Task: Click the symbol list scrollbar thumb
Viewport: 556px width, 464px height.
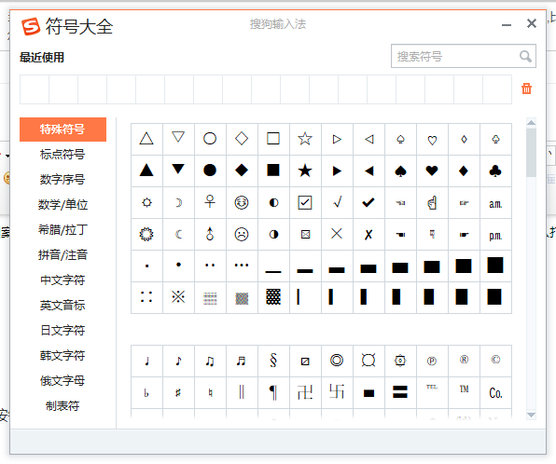Action: pyautogui.click(x=531, y=153)
